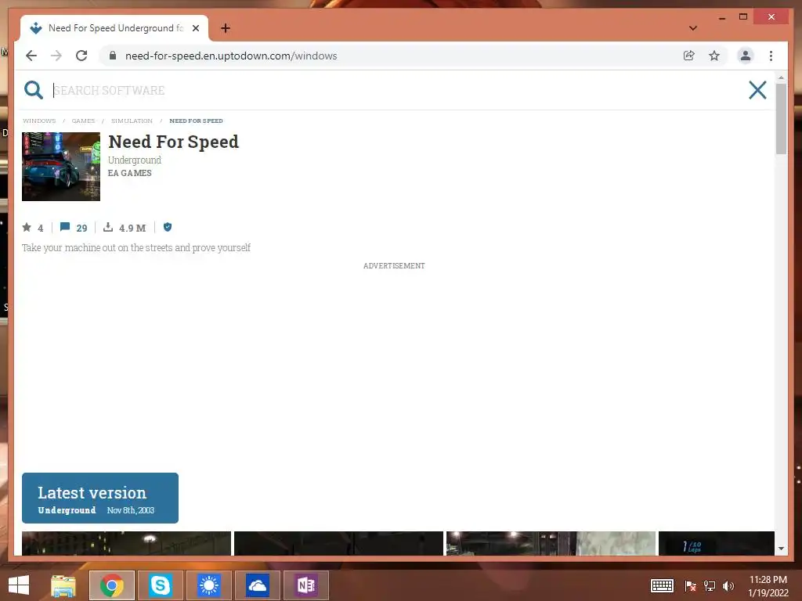Viewport: 802px width, 601px height.
Task: Bookmark this page with star
Action: coord(714,56)
